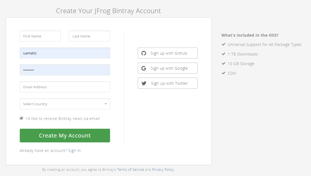Click checkmark icon beside Universal Support
This screenshot has width=311, height=176.
pyautogui.click(x=223, y=45)
